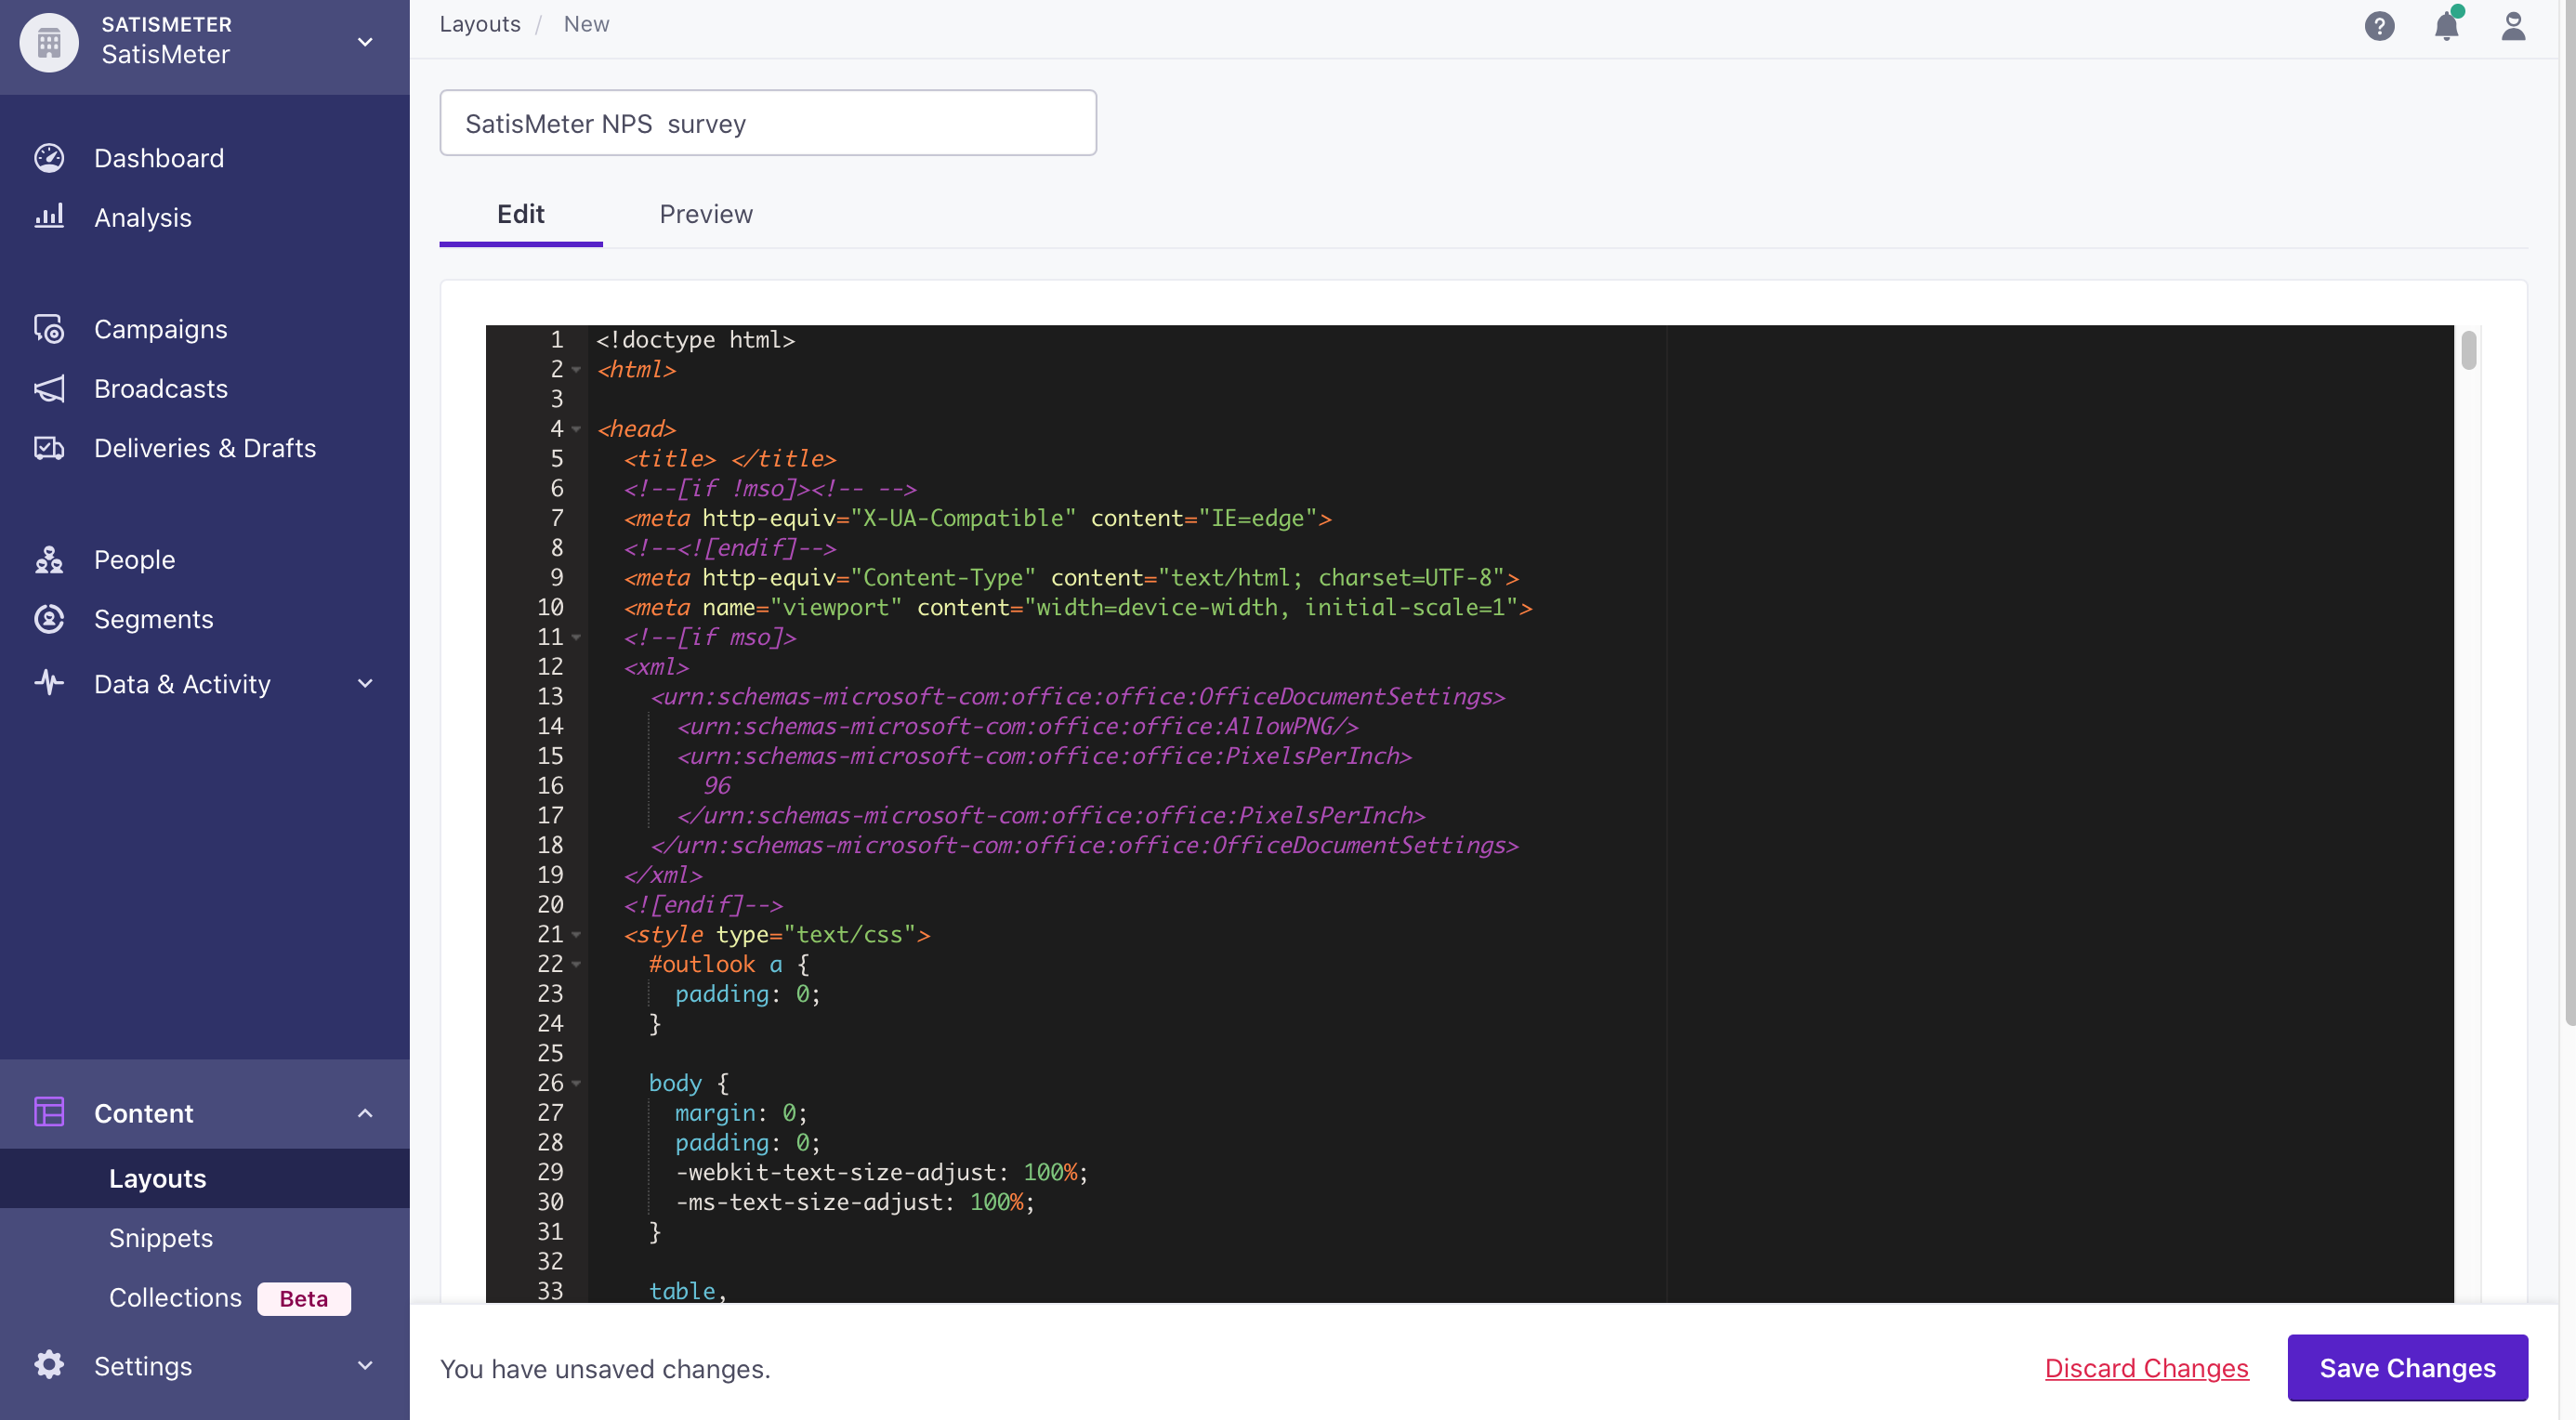Click the viewport meta tag line
Image resolution: width=2576 pixels, height=1420 pixels.
point(1078,608)
